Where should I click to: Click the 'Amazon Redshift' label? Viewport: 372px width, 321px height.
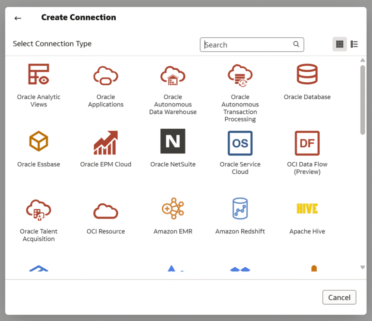click(240, 231)
